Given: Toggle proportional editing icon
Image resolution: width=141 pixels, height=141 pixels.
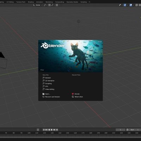Looking at the screenshot, I should pyautogui.click(x=57, y=5).
